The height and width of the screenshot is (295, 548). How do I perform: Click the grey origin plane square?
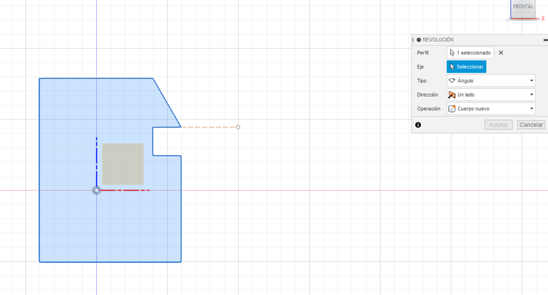[x=122, y=164]
